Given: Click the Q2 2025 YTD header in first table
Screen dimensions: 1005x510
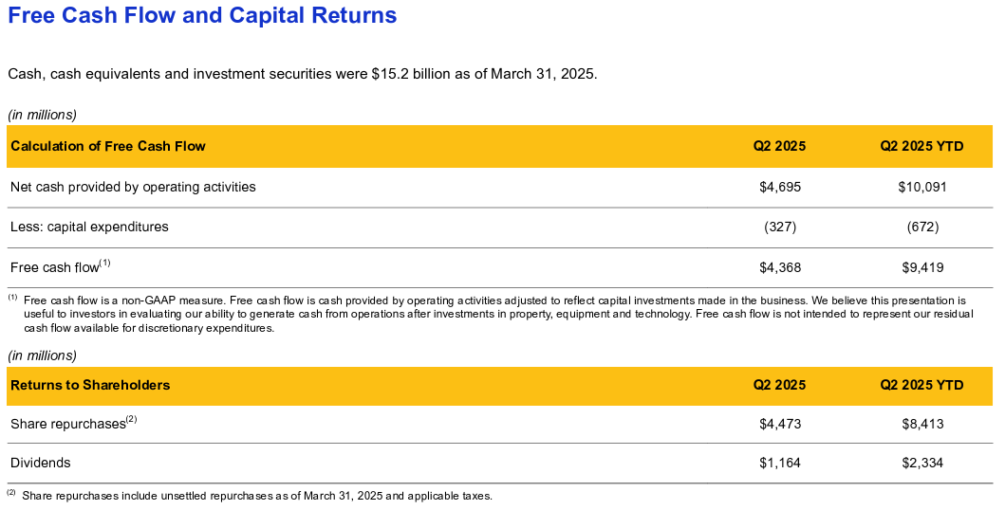Looking at the screenshot, I should 921,146.
